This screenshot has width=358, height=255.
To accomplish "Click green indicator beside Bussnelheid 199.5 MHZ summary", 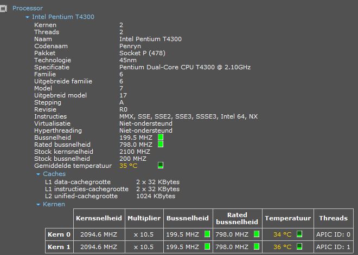I will tap(161, 137).
